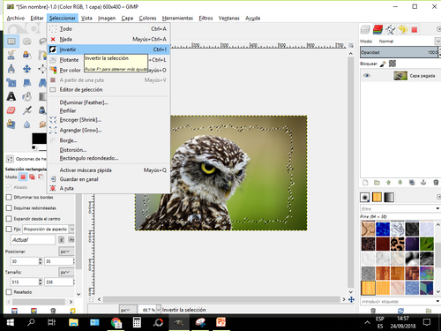Screen dimensions: 441x331
Task: Duplicate the layer icon
Action: (412, 183)
